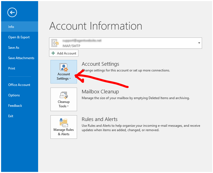
Task: Click the Account Settings person-gear icon
Action: (64, 67)
